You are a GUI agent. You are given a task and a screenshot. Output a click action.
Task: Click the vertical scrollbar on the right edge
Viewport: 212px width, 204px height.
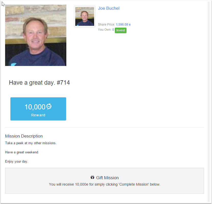(209, 101)
